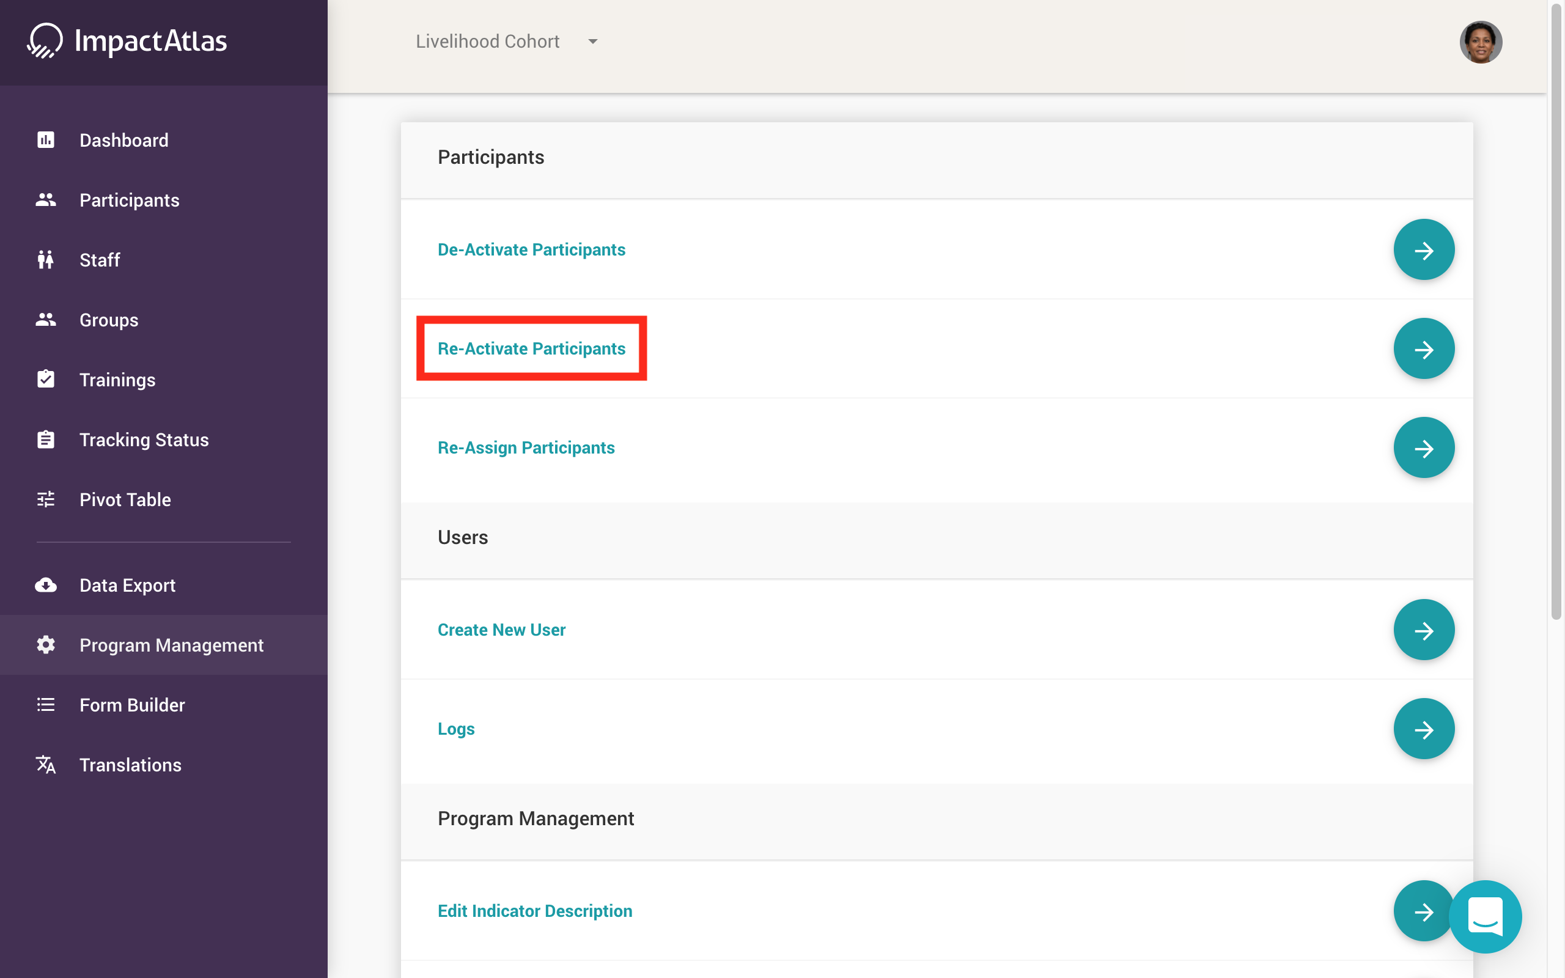
Task: Click the ImpactAtlas logo
Action: [x=127, y=42]
